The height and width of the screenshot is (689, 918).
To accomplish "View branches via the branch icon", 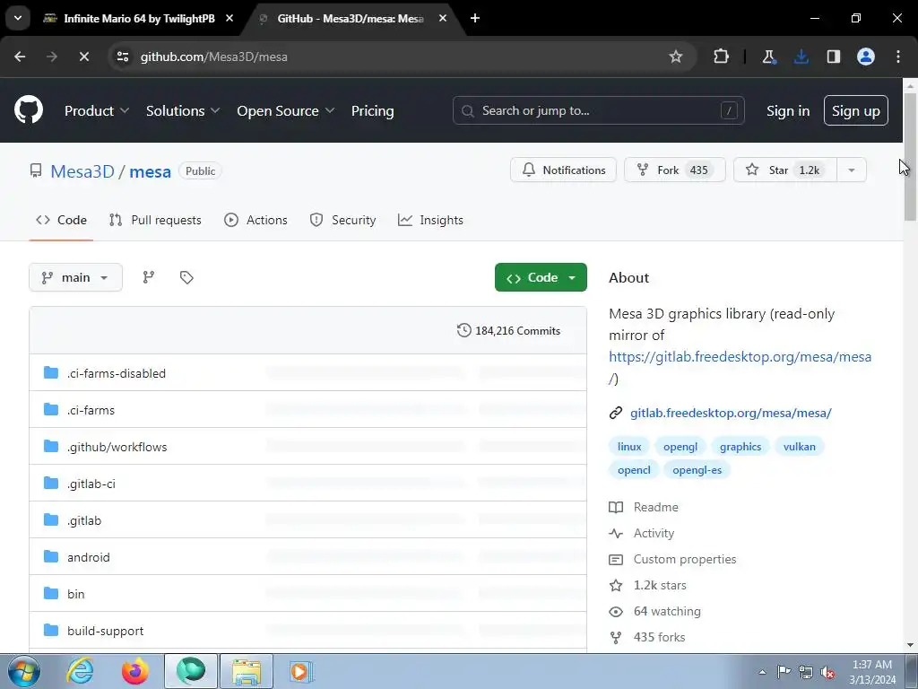I will click(x=149, y=277).
